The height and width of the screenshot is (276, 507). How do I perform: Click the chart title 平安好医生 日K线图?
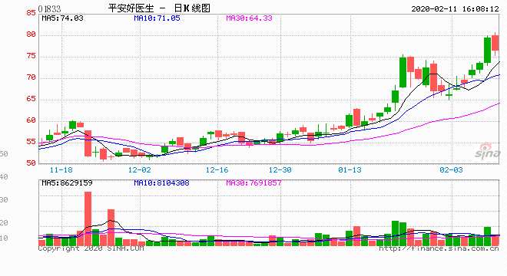(x=159, y=8)
